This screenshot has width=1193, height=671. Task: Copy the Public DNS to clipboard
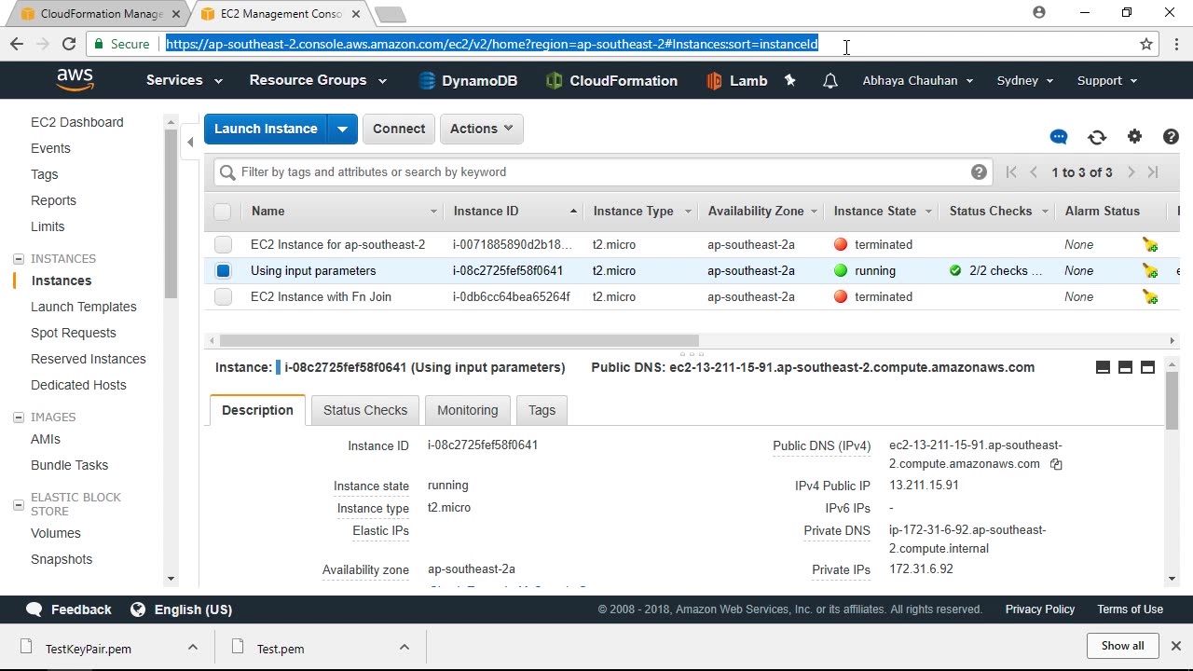click(x=1056, y=464)
